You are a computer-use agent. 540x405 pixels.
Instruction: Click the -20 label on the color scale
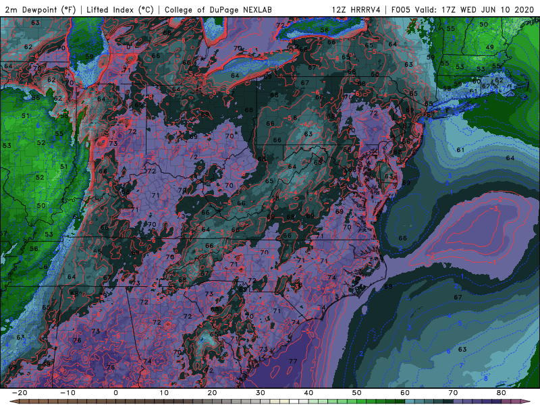pos(20,393)
